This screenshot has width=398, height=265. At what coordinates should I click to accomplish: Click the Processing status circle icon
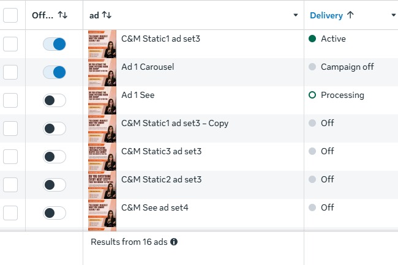[312, 95]
